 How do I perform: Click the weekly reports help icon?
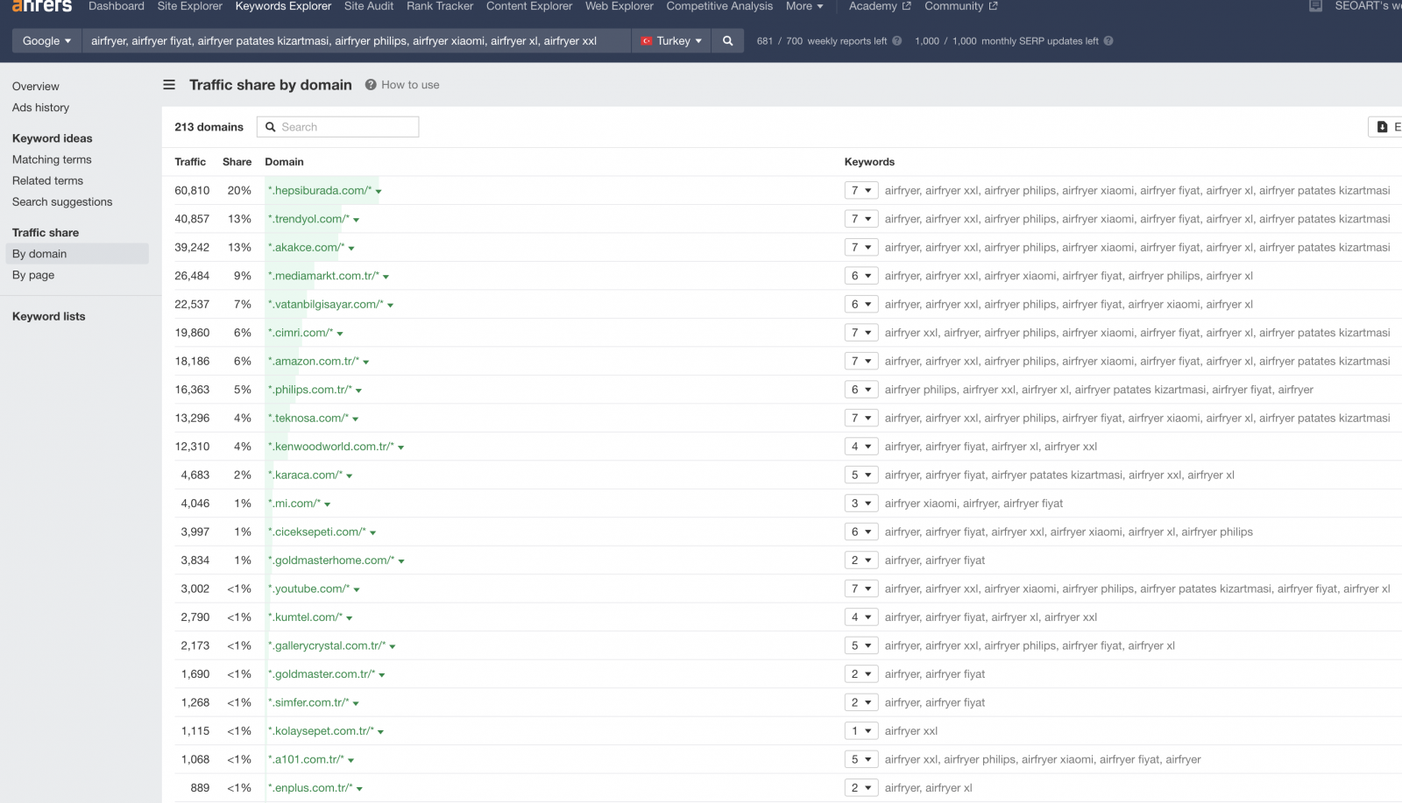[896, 41]
